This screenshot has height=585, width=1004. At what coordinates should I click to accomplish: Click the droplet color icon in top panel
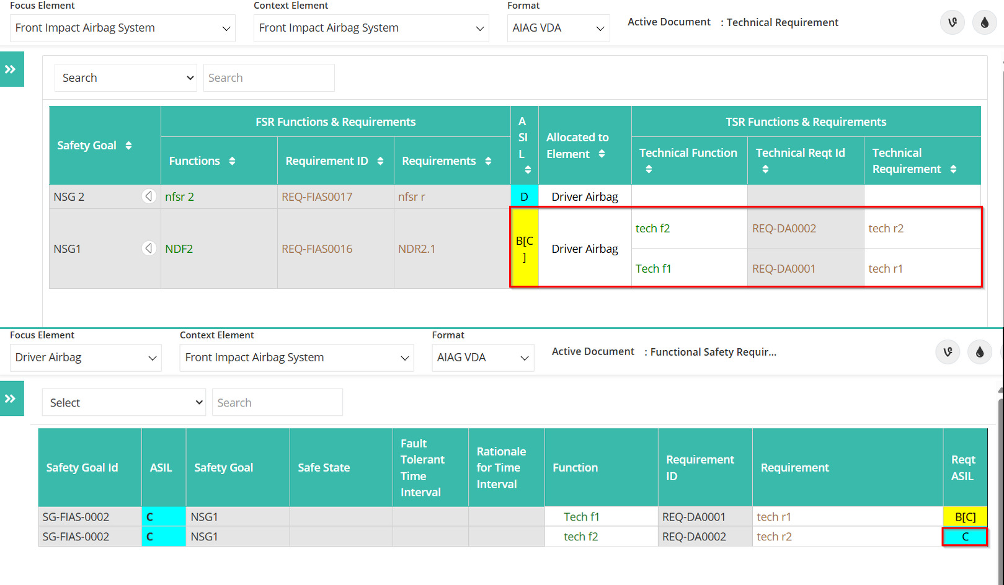(985, 23)
